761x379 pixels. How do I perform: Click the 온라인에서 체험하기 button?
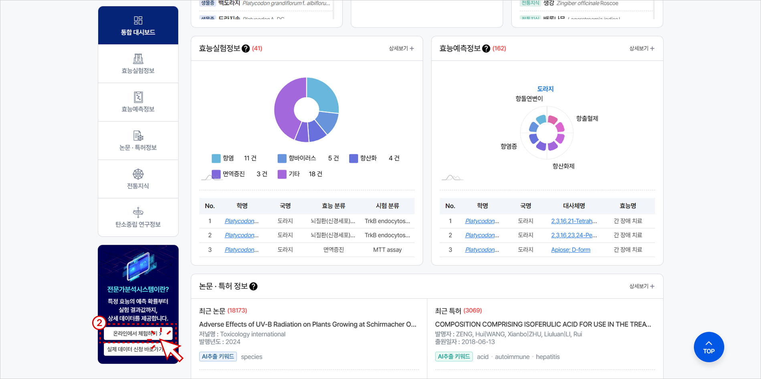tap(138, 333)
